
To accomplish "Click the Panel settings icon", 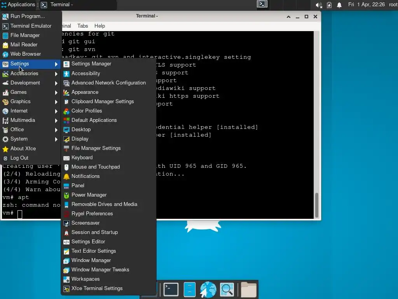I will [x=66, y=186].
